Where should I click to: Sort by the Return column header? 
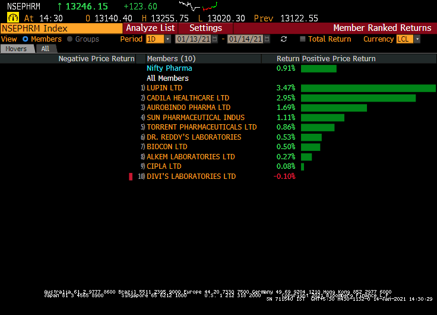[x=288, y=59]
